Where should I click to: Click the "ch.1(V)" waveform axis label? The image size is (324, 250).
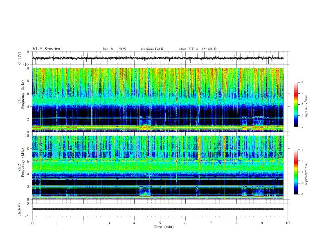click(x=20, y=58)
